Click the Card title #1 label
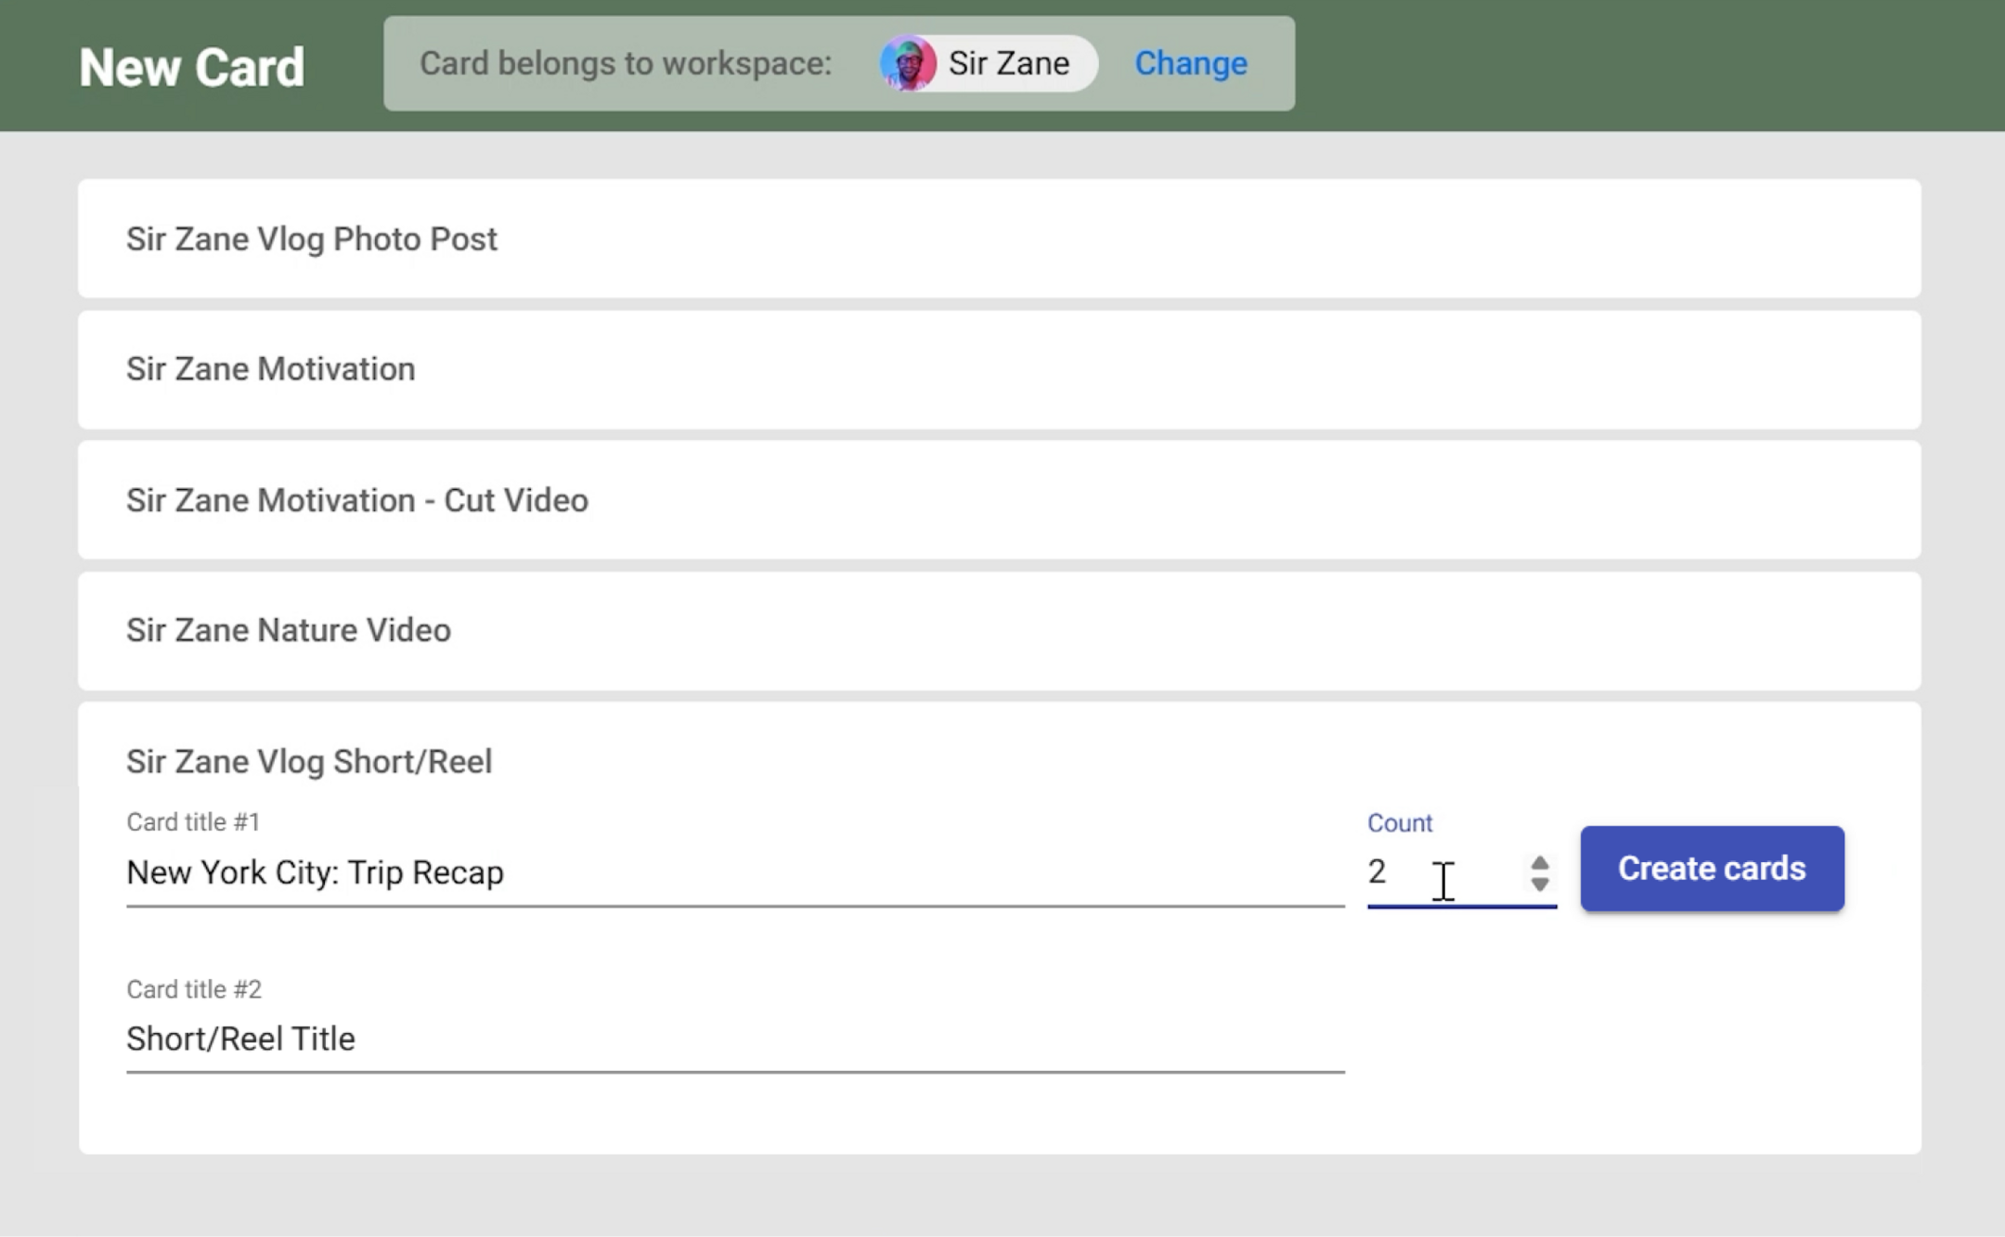The height and width of the screenshot is (1237, 2005). pos(193,822)
